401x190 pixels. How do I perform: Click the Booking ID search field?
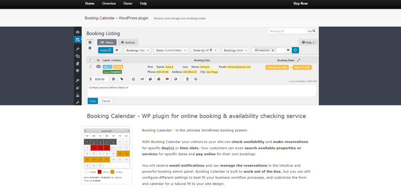coord(287,31)
